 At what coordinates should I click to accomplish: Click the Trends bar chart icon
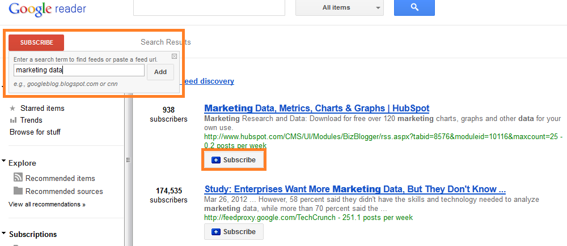click(14, 120)
